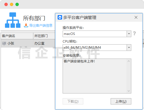Click the yellow macOS minimize button
Image resolution: width=144 pixels, height=110 pixels.
pyautogui.click(x=12, y=4)
